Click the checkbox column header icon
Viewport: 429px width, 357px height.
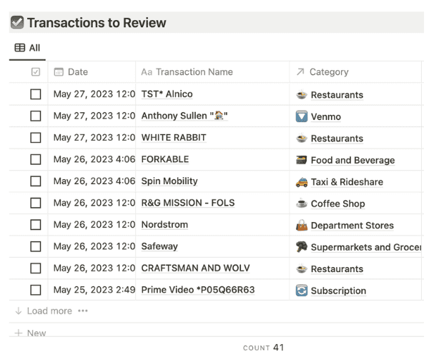[x=36, y=72]
